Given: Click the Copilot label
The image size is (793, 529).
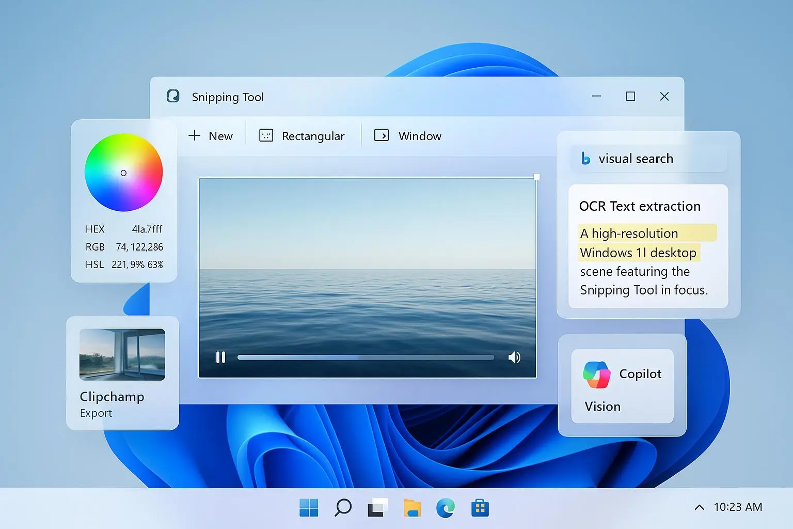Looking at the screenshot, I should [640, 374].
